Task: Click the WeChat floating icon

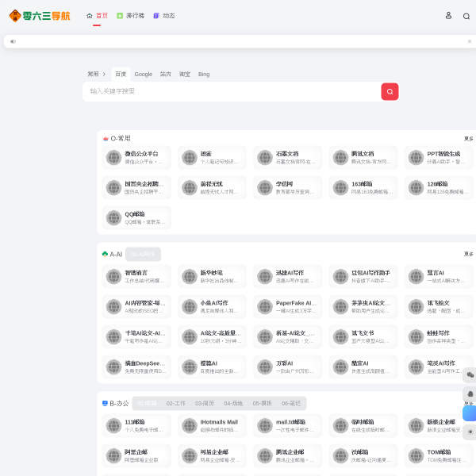Action: tap(470, 375)
